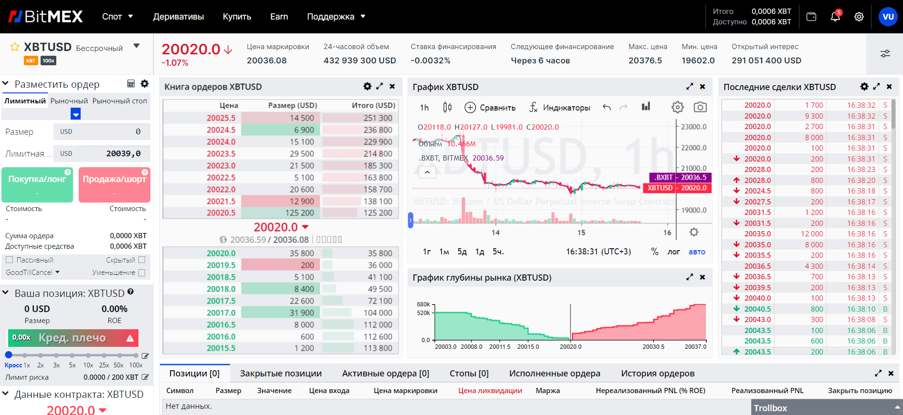Open order calculator icon
Image resolution: width=903 pixels, height=415 pixels.
(x=131, y=84)
